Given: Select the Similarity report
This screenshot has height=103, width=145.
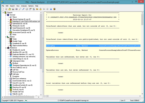Looking at the screenshot, I should click(24, 57).
